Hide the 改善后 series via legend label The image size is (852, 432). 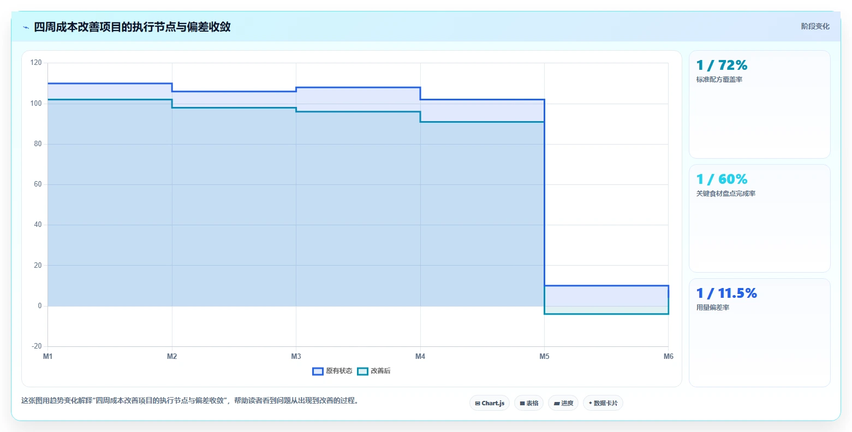click(380, 371)
